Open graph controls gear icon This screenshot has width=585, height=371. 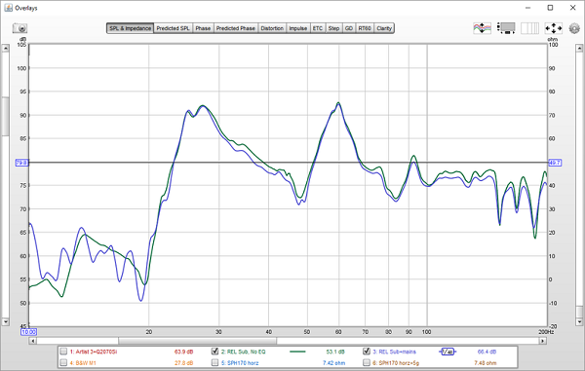click(574, 28)
